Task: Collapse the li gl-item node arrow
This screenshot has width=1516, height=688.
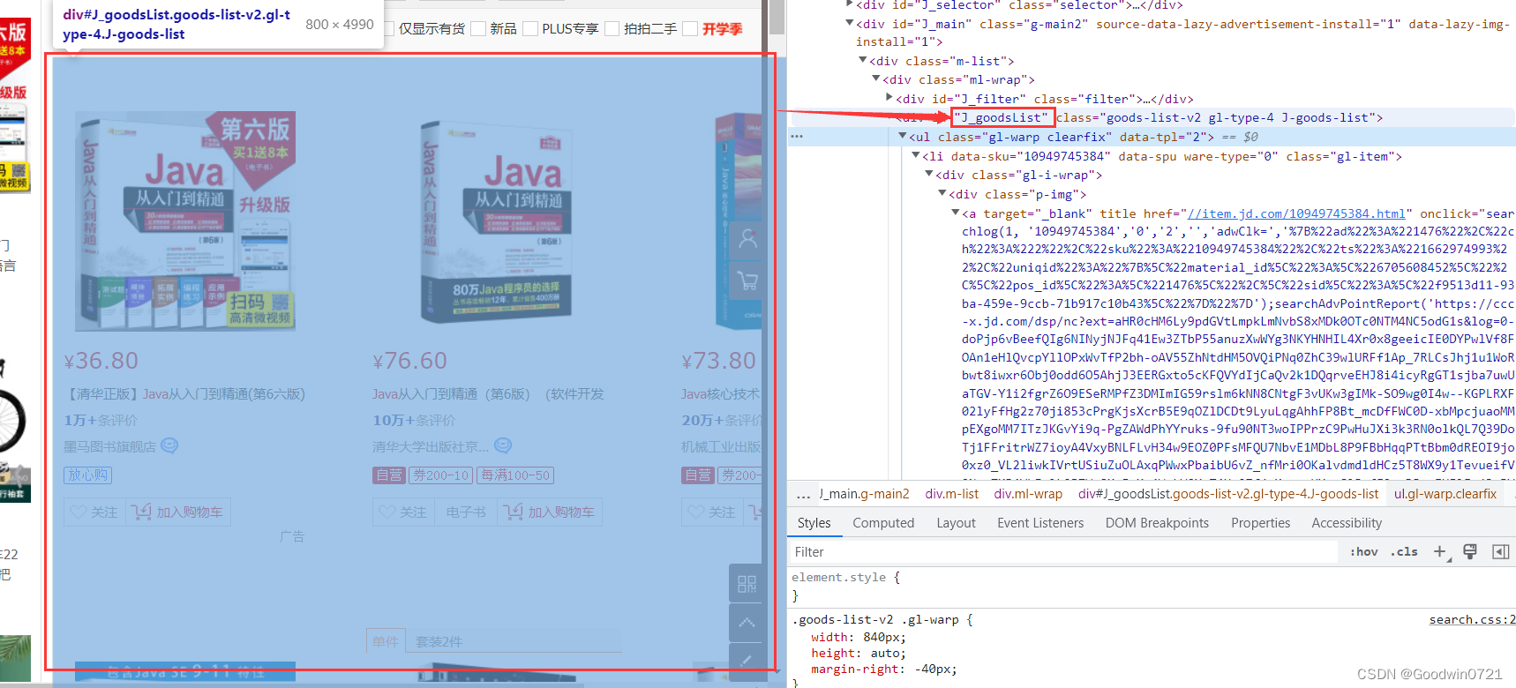Action: 916,156
